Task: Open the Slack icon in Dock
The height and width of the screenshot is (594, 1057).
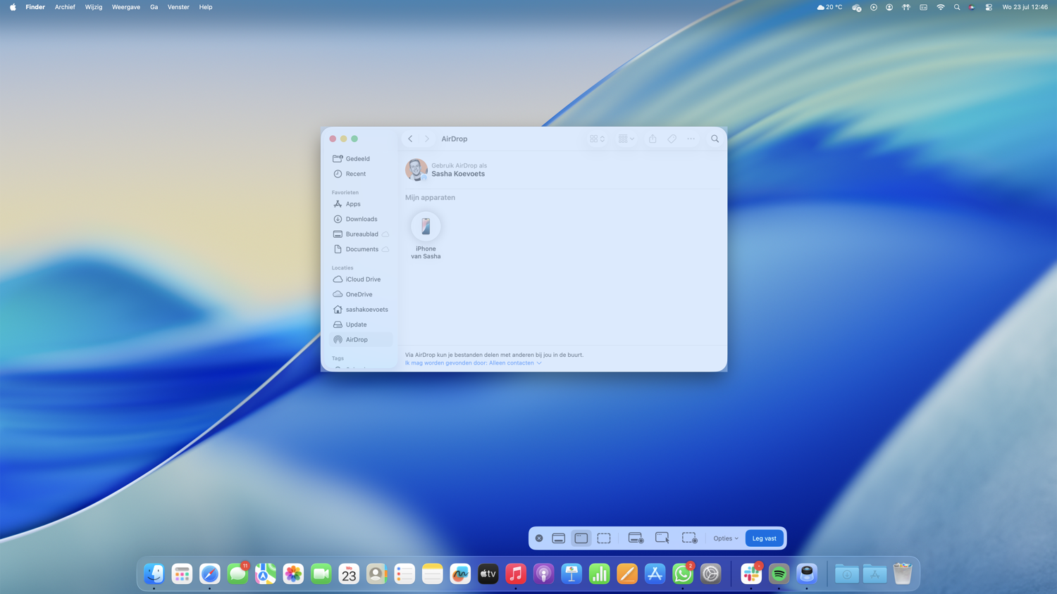Action: (x=751, y=574)
